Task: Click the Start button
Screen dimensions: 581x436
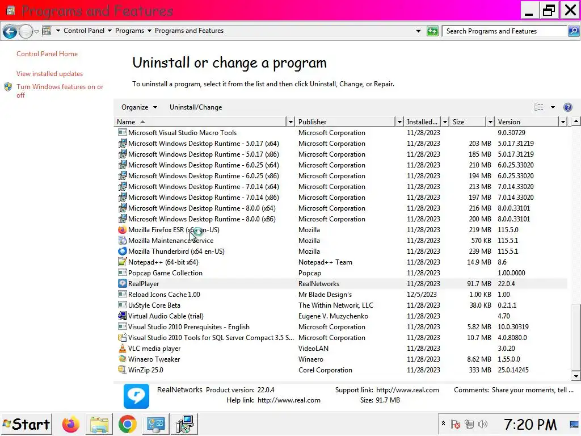Action: coord(26,425)
